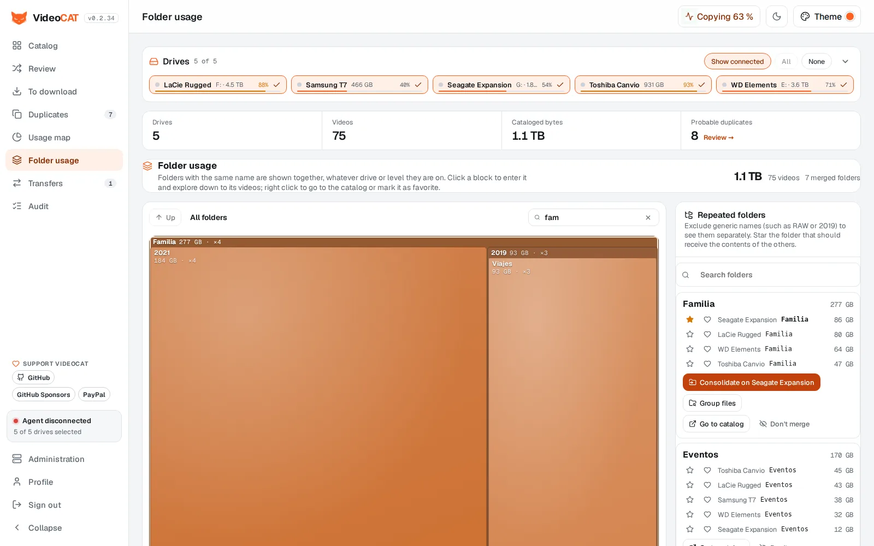Go Up one folder level
The width and height of the screenshot is (874, 546).
pos(165,217)
